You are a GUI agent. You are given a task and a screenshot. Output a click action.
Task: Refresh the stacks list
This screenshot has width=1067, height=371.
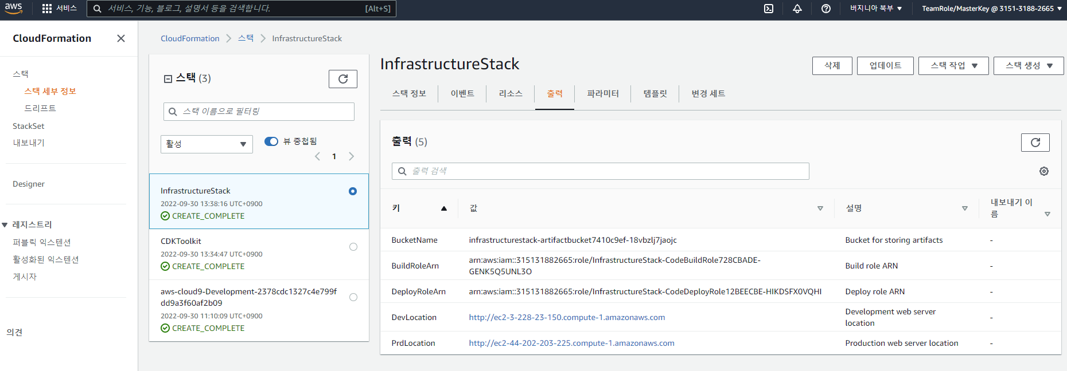[343, 79]
